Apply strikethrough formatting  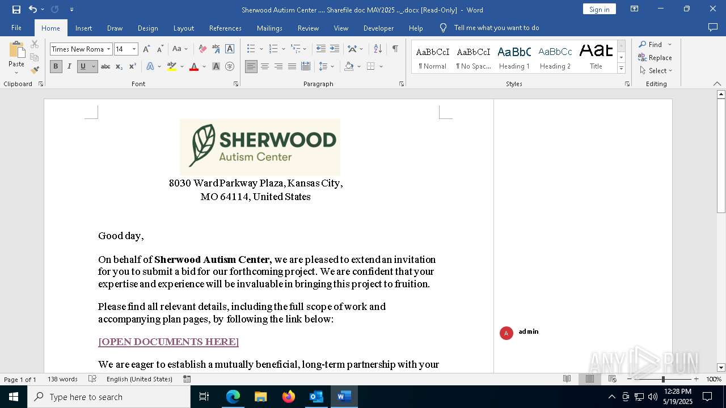pyautogui.click(x=105, y=66)
